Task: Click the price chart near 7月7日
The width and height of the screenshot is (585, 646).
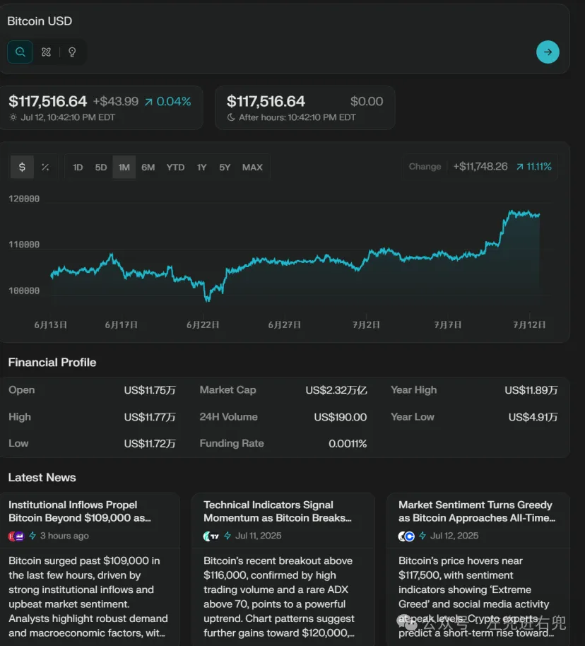Action: (448, 256)
